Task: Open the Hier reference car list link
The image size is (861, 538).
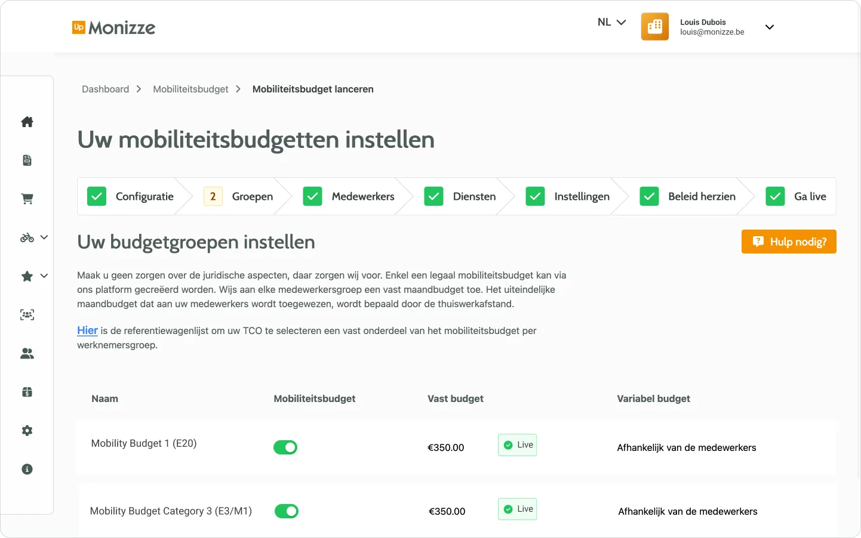Action: [x=87, y=330]
